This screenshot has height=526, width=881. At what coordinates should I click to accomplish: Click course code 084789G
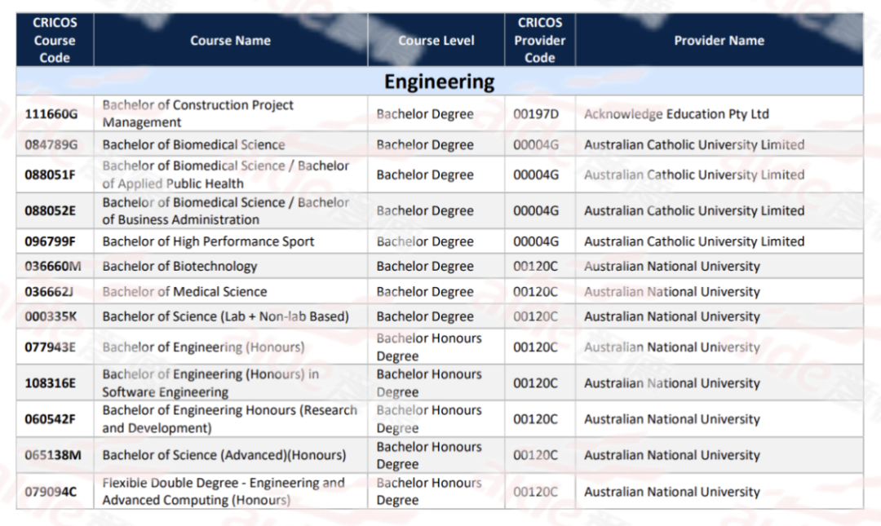point(51,145)
